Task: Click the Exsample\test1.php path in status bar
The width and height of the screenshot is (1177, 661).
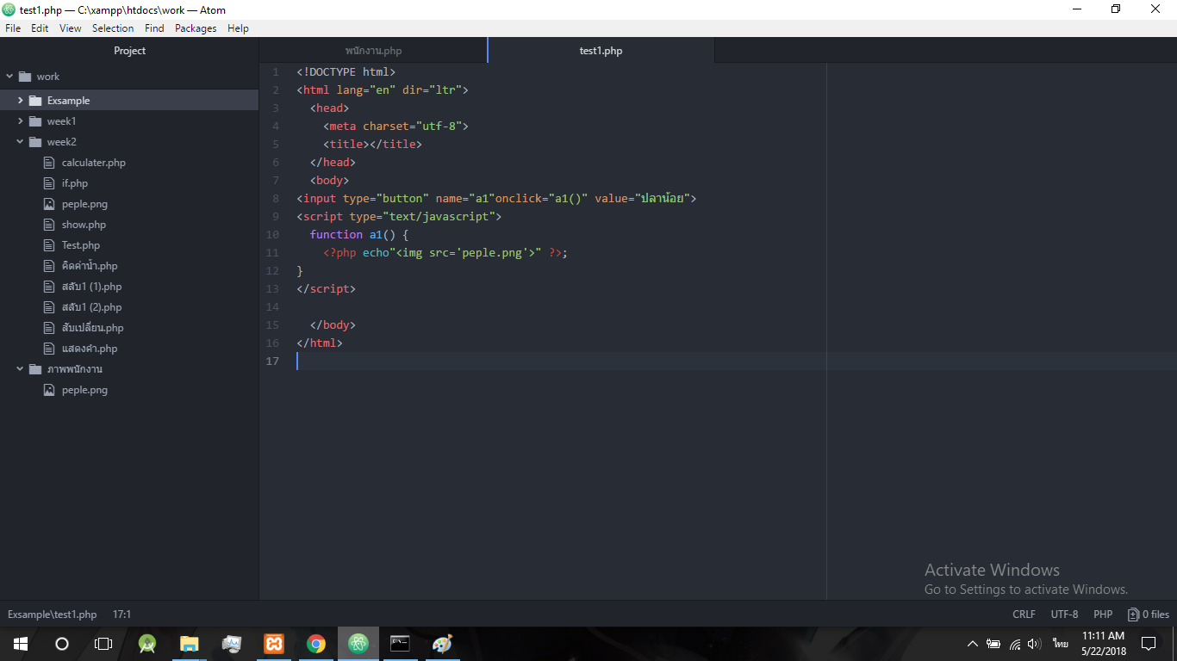Action: point(53,615)
